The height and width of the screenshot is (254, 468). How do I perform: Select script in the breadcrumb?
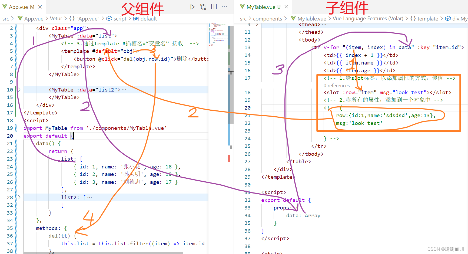(120, 19)
